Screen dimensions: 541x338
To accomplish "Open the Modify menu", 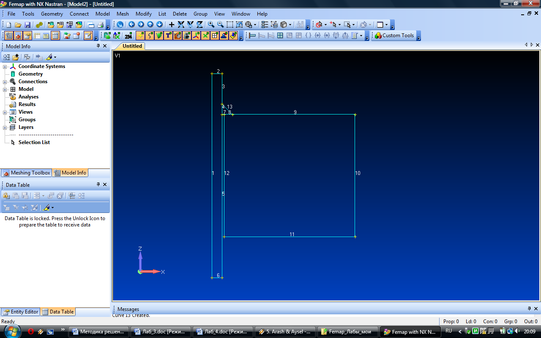I will 144,14.
